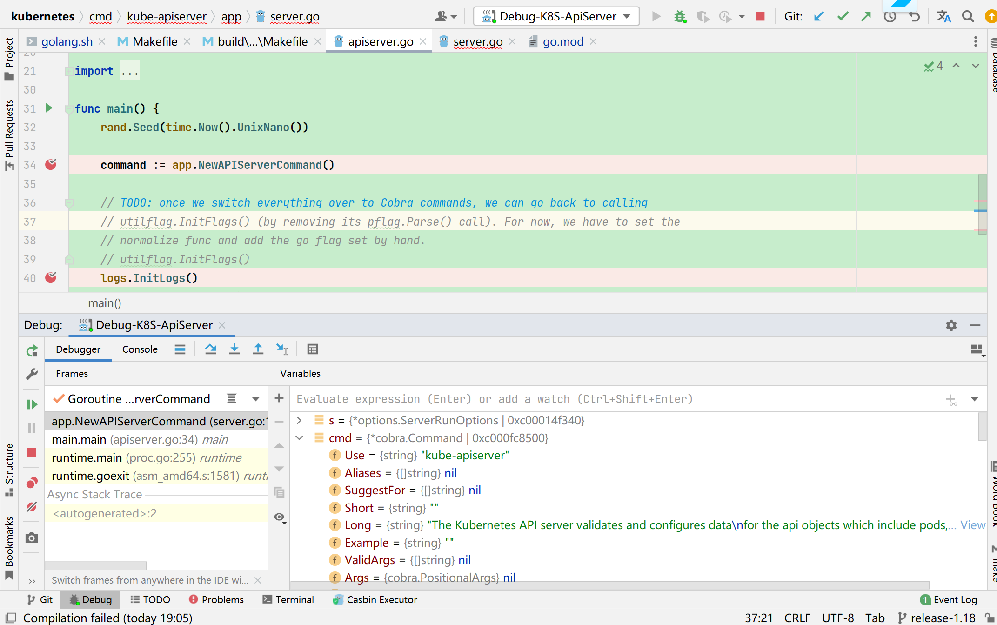Click the run gutter arrow at line 31
997x625 pixels.
pos(48,108)
